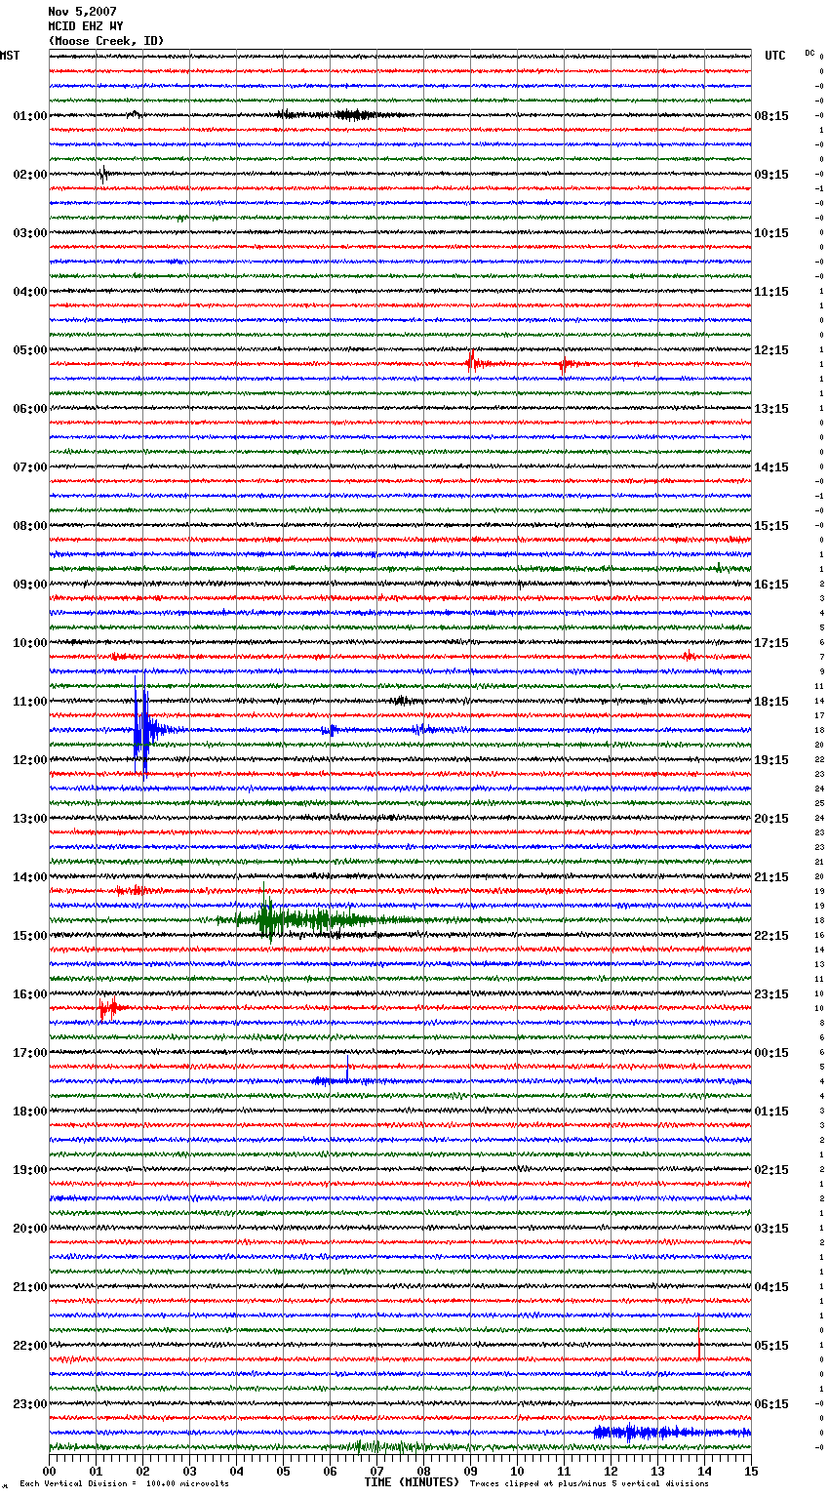Click the "09:00" MST time label
This screenshot has width=829, height=1497.
point(30,585)
